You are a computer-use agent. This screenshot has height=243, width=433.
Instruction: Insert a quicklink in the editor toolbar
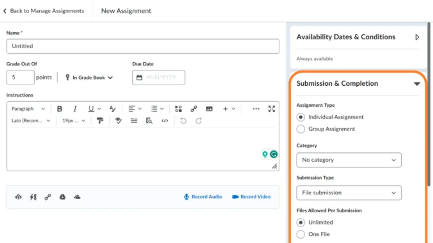[x=194, y=109]
